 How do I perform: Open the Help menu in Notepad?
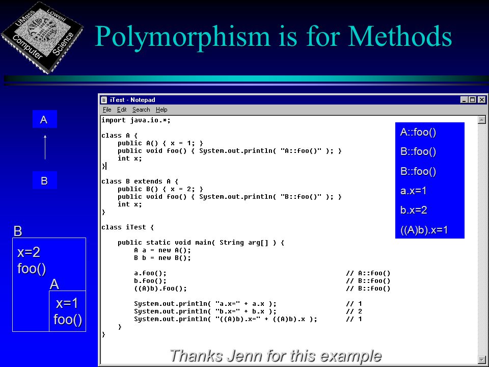tap(161, 110)
